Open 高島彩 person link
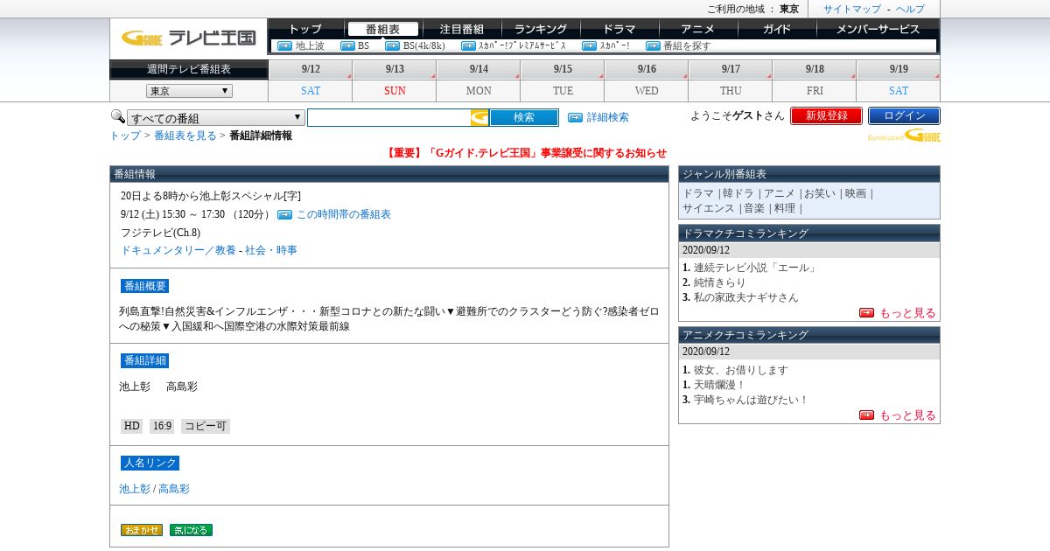 (174, 489)
